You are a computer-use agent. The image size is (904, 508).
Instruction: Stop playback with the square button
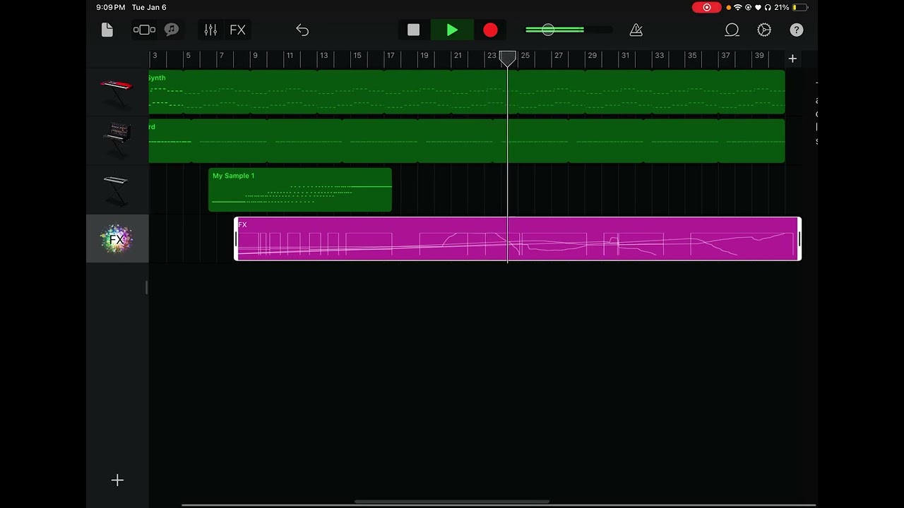tap(414, 30)
